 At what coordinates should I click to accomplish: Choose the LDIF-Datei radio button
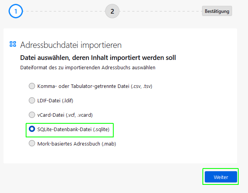pyautogui.click(x=32, y=100)
